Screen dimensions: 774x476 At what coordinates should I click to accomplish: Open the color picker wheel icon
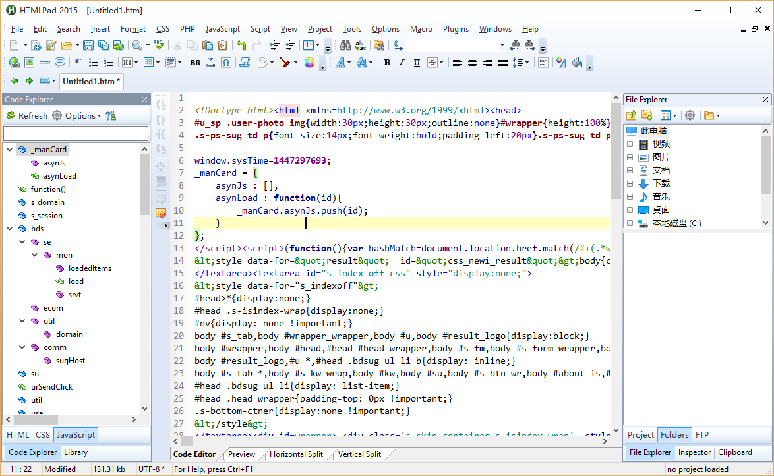pyautogui.click(x=309, y=63)
